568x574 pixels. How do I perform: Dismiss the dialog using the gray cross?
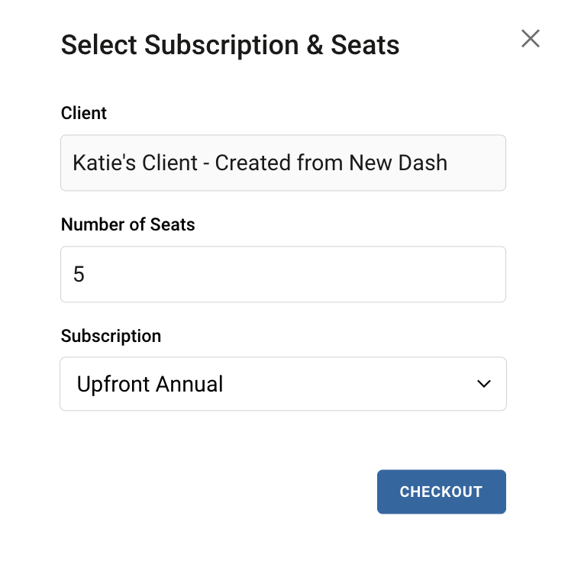(531, 39)
